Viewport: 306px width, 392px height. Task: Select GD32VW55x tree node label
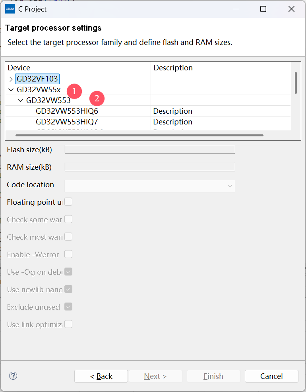coord(39,89)
